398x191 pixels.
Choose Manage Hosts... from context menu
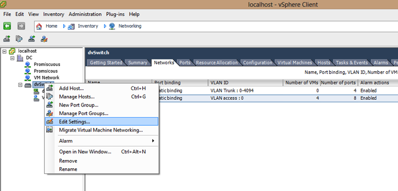(101, 97)
